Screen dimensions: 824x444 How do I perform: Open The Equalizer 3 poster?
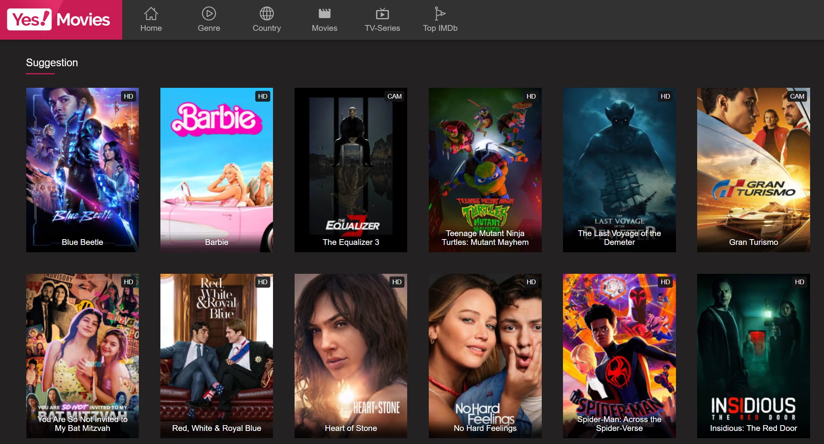tap(351, 170)
